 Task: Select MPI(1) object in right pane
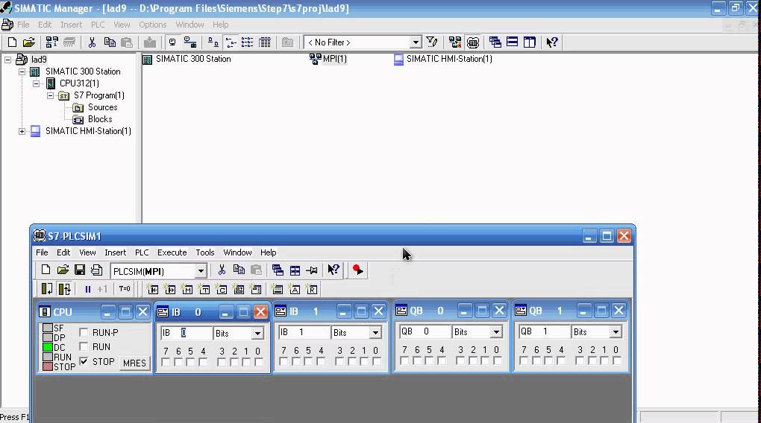[x=334, y=59]
